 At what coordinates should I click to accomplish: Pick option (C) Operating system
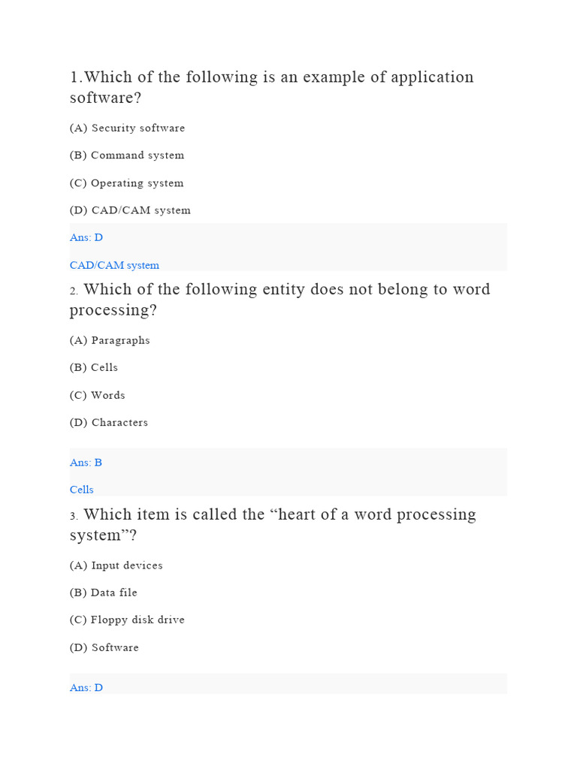[126, 183]
